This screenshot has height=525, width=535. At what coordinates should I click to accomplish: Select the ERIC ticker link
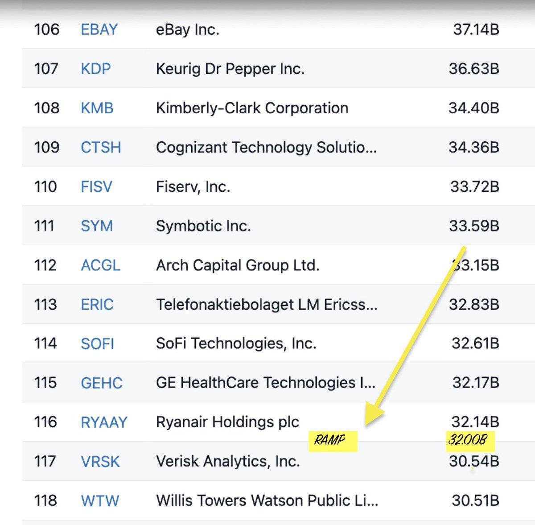tap(97, 304)
